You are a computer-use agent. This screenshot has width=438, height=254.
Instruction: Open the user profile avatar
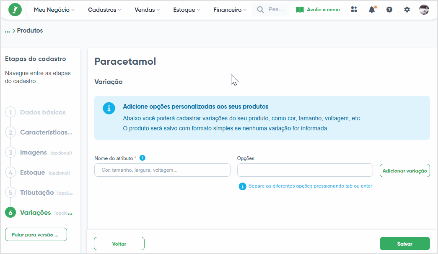pyautogui.click(x=424, y=10)
